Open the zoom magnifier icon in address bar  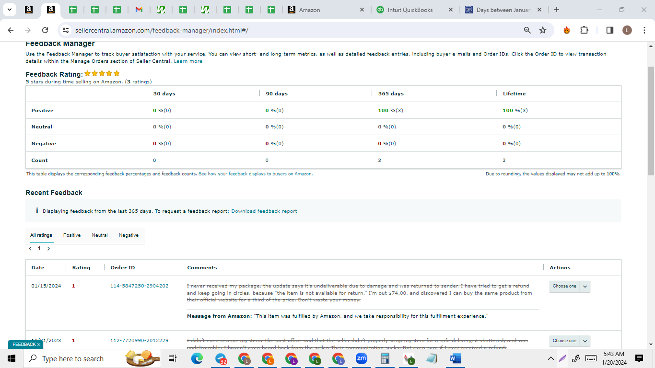pyautogui.click(x=527, y=30)
